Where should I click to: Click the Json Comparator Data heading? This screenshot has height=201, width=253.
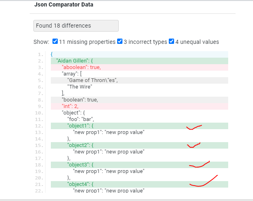(x=63, y=5)
